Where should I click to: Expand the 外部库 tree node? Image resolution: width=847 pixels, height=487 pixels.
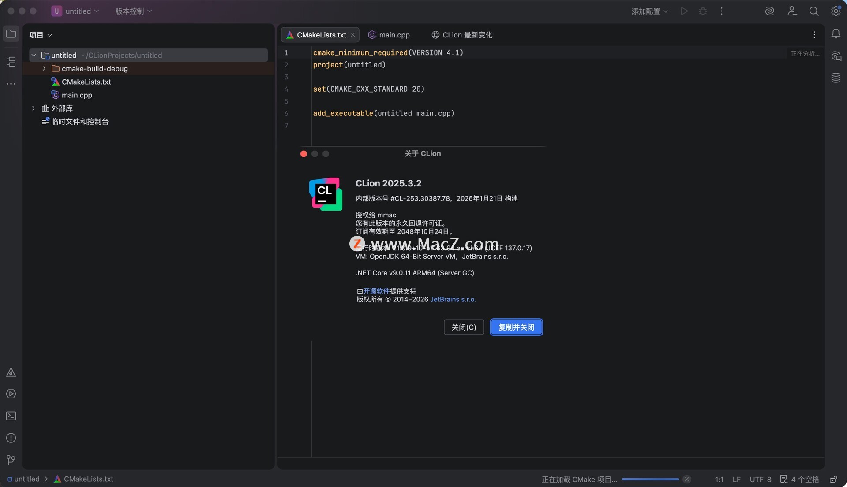(34, 108)
